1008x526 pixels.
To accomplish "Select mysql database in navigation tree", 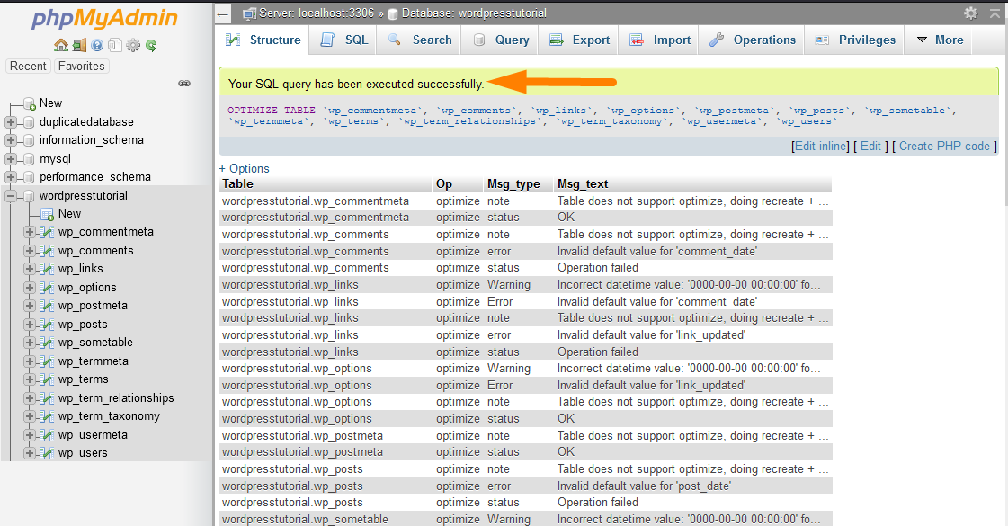I will [55, 159].
